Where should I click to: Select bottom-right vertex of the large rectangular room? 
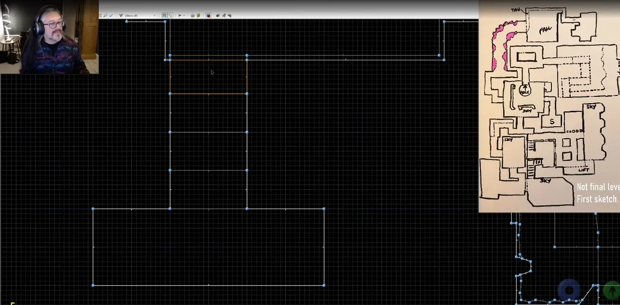(x=324, y=285)
